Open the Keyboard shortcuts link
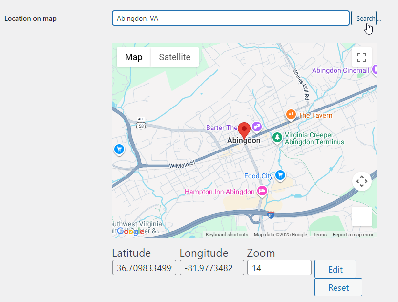Image resolution: width=398 pixels, height=302 pixels. click(x=227, y=235)
